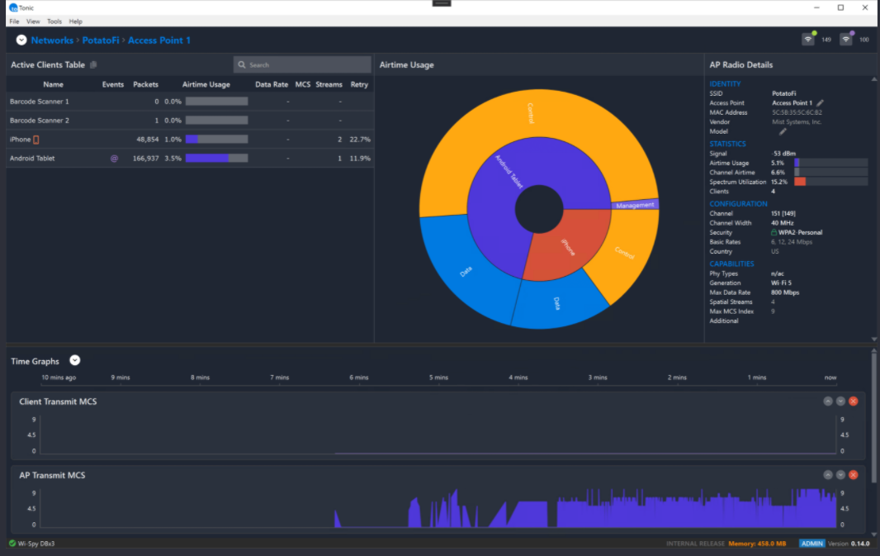Viewport: 880px width, 556px height.
Task: Click the lock icon beside WPA2-Personal
Action: (x=774, y=232)
